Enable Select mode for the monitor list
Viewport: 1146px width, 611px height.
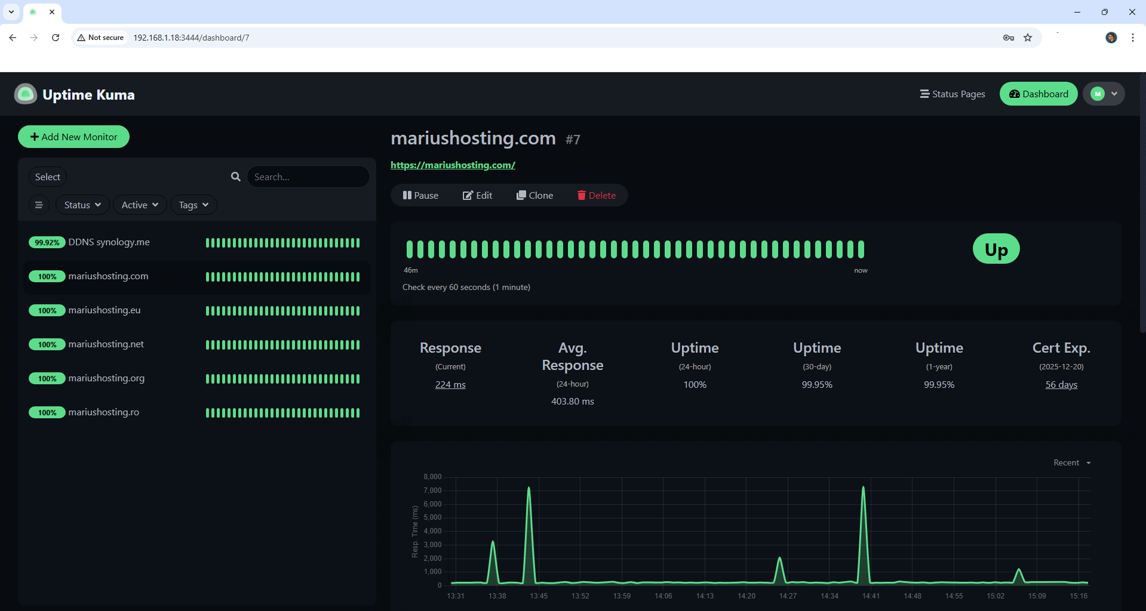click(x=48, y=177)
